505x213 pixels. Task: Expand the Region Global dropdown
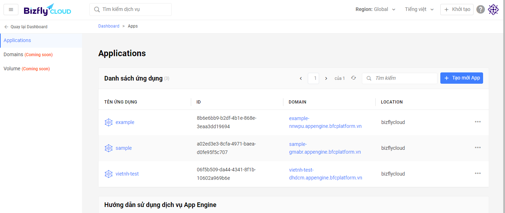point(375,10)
